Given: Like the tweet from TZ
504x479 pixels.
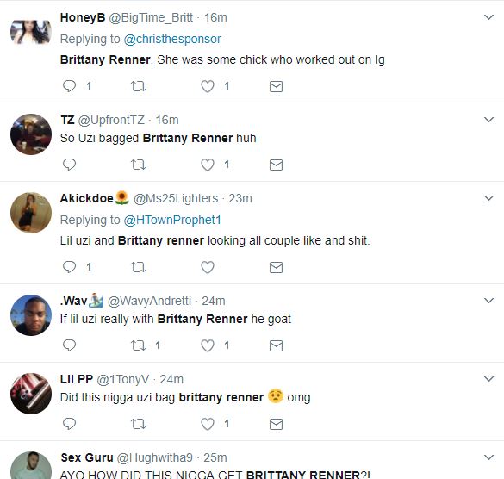Looking at the screenshot, I should pyautogui.click(x=208, y=165).
